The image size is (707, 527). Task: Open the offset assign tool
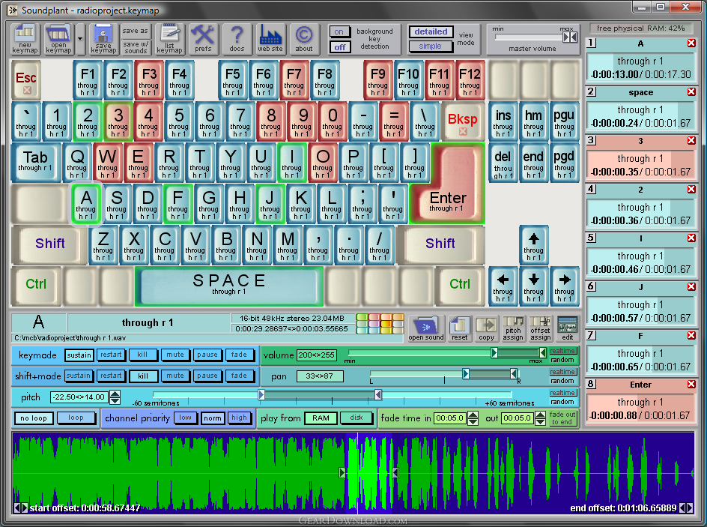(x=541, y=328)
